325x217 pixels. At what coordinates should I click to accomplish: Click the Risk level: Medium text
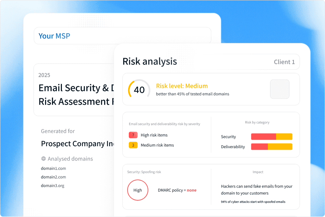tap(182, 86)
